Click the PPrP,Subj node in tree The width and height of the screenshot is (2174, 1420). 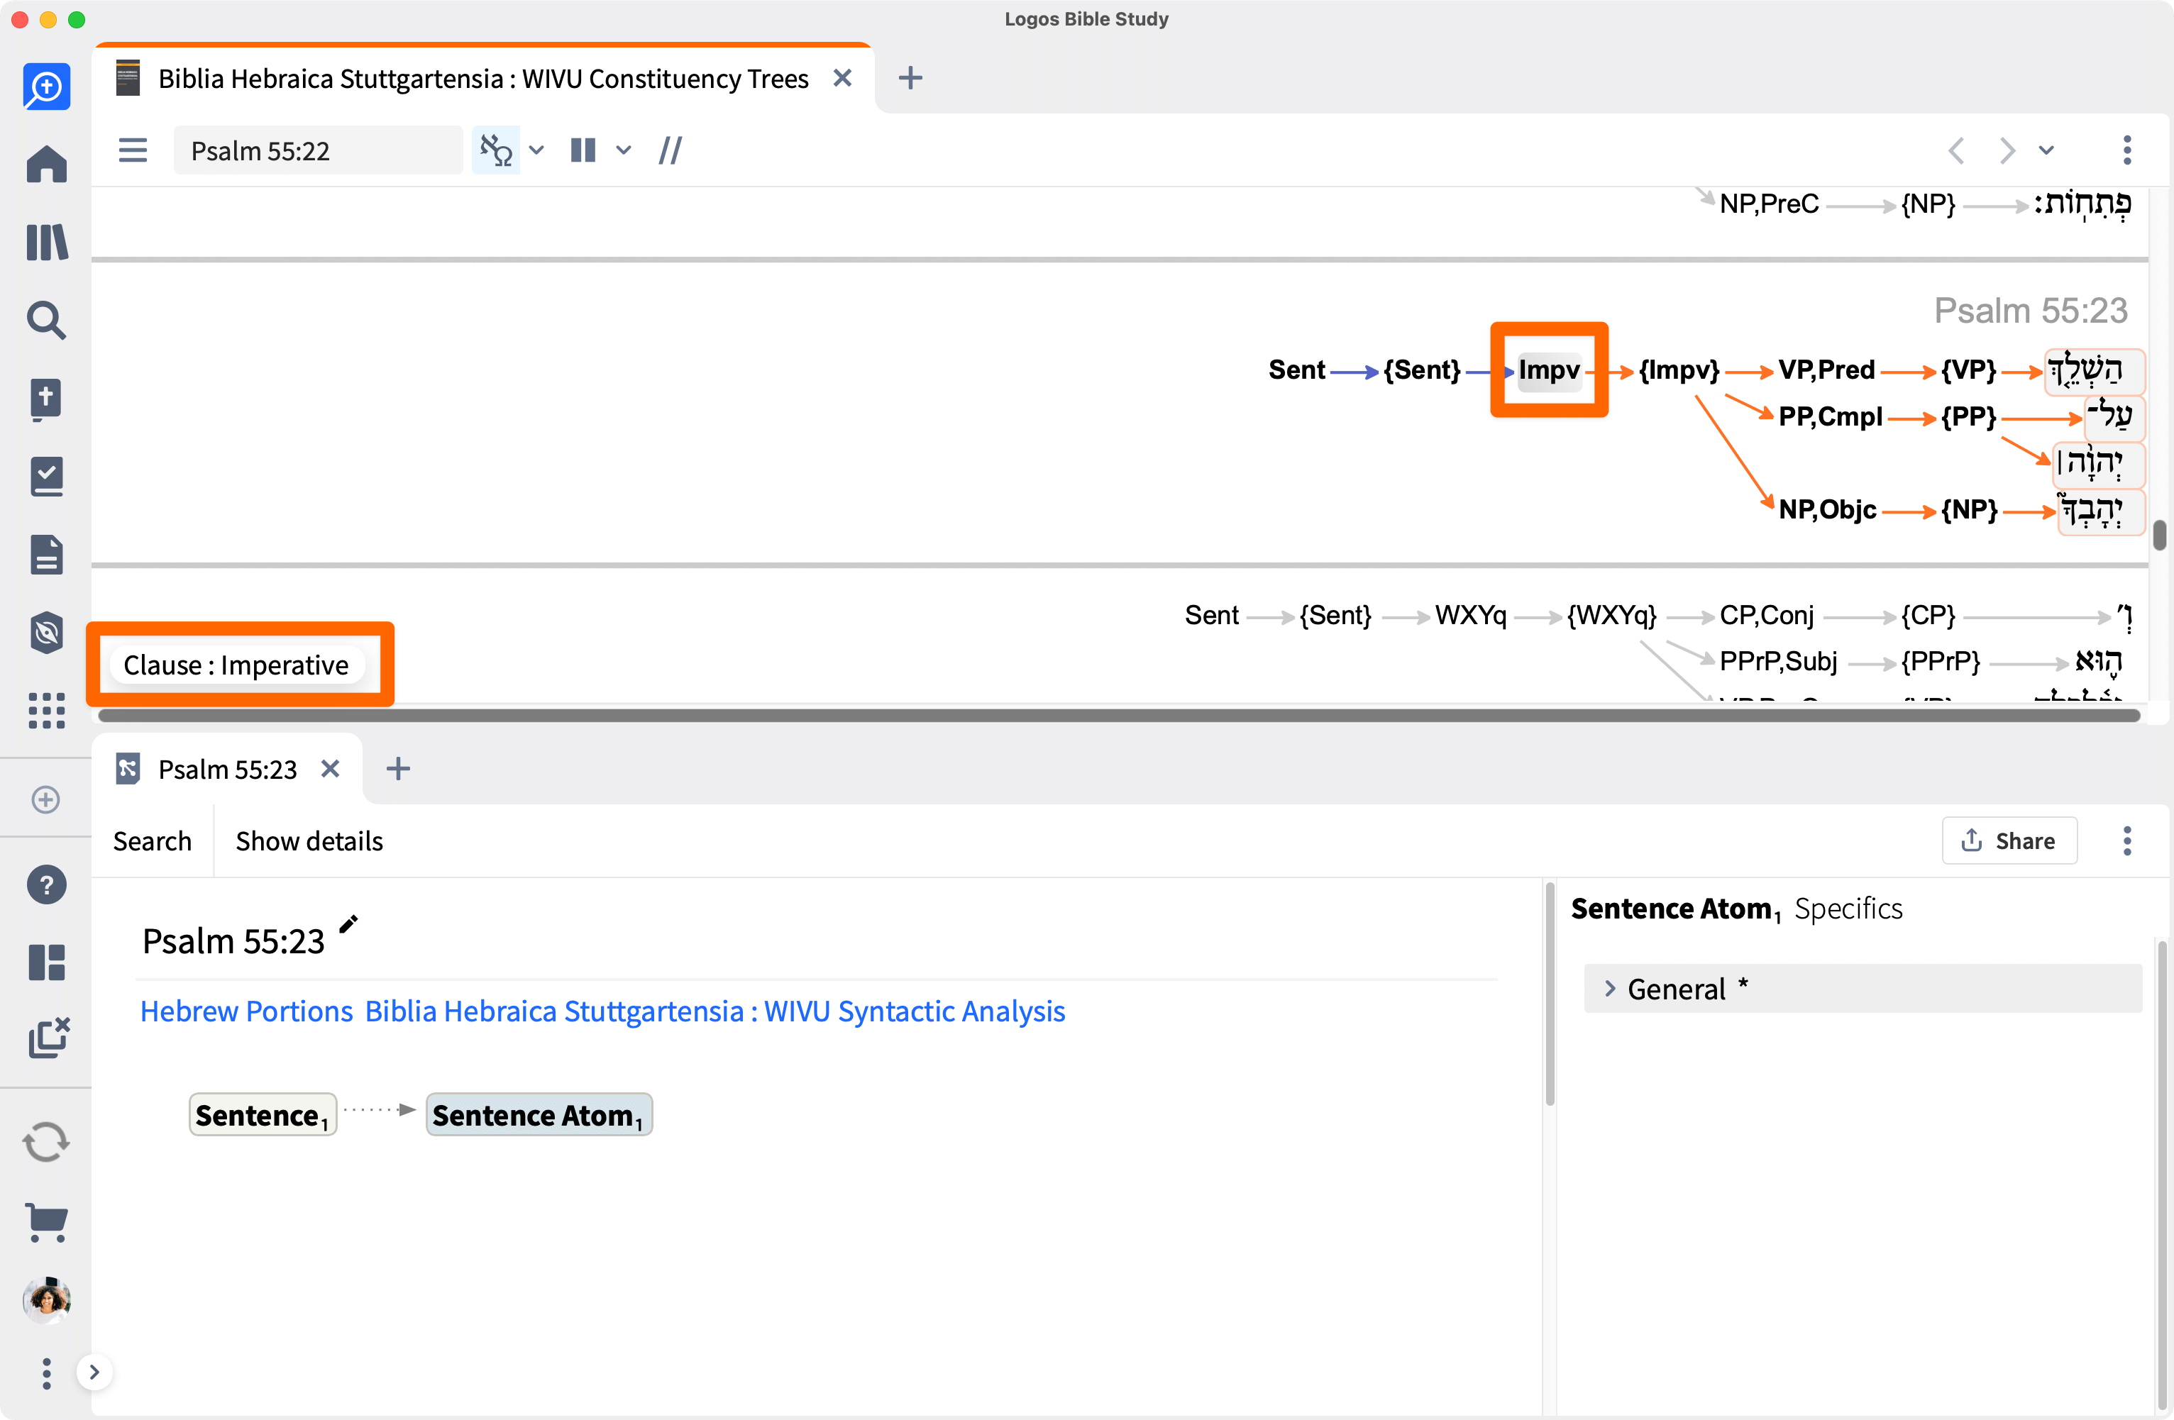[x=1779, y=661]
